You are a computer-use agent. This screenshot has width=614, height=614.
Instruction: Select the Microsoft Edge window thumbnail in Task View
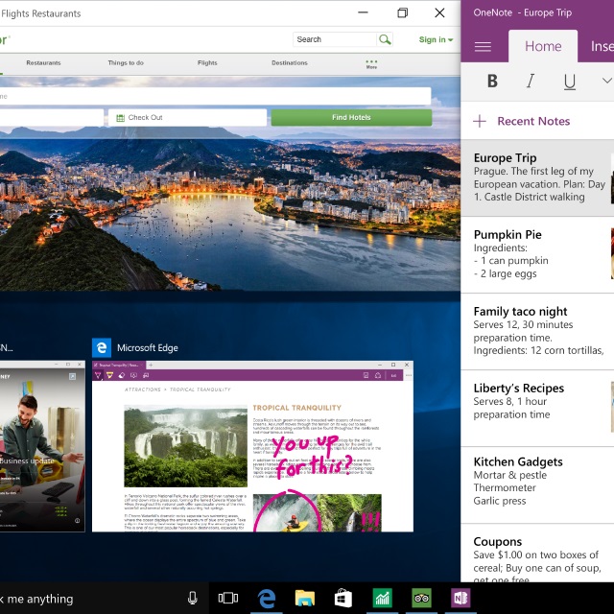coord(252,446)
